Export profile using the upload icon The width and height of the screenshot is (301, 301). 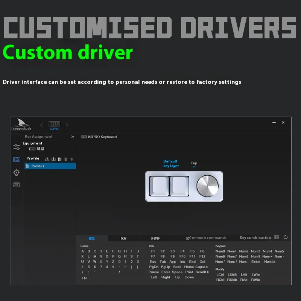coord(47,159)
